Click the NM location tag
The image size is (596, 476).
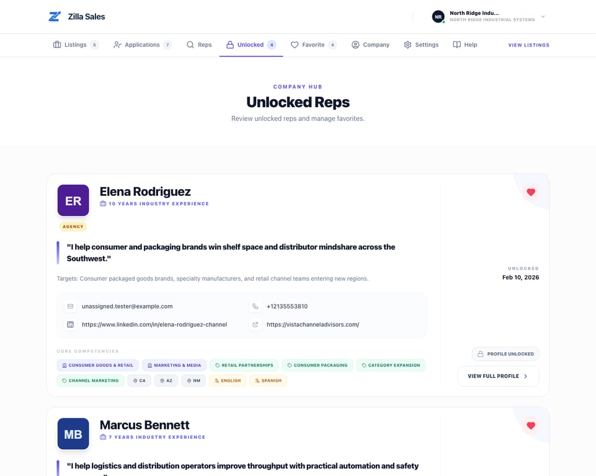tap(193, 381)
